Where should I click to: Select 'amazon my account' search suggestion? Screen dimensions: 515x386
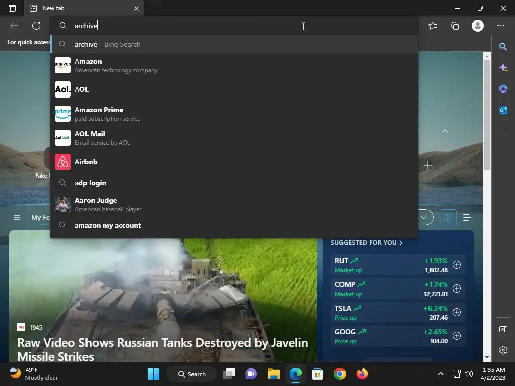234,225
